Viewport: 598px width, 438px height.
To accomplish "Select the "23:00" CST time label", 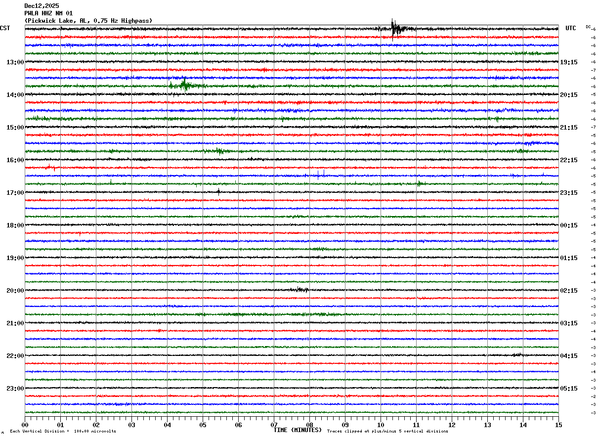I will tap(15, 389).
